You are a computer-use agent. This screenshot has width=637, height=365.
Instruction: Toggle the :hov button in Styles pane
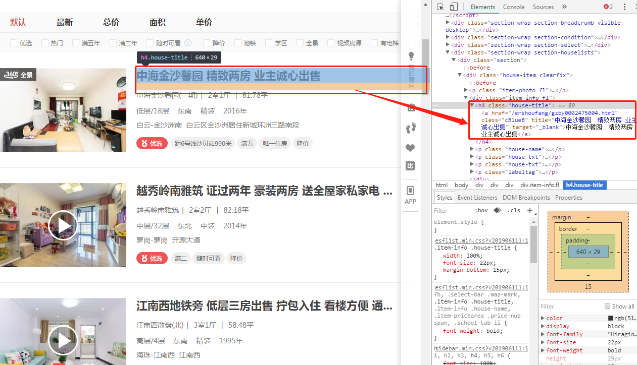[x=481, y=210]
